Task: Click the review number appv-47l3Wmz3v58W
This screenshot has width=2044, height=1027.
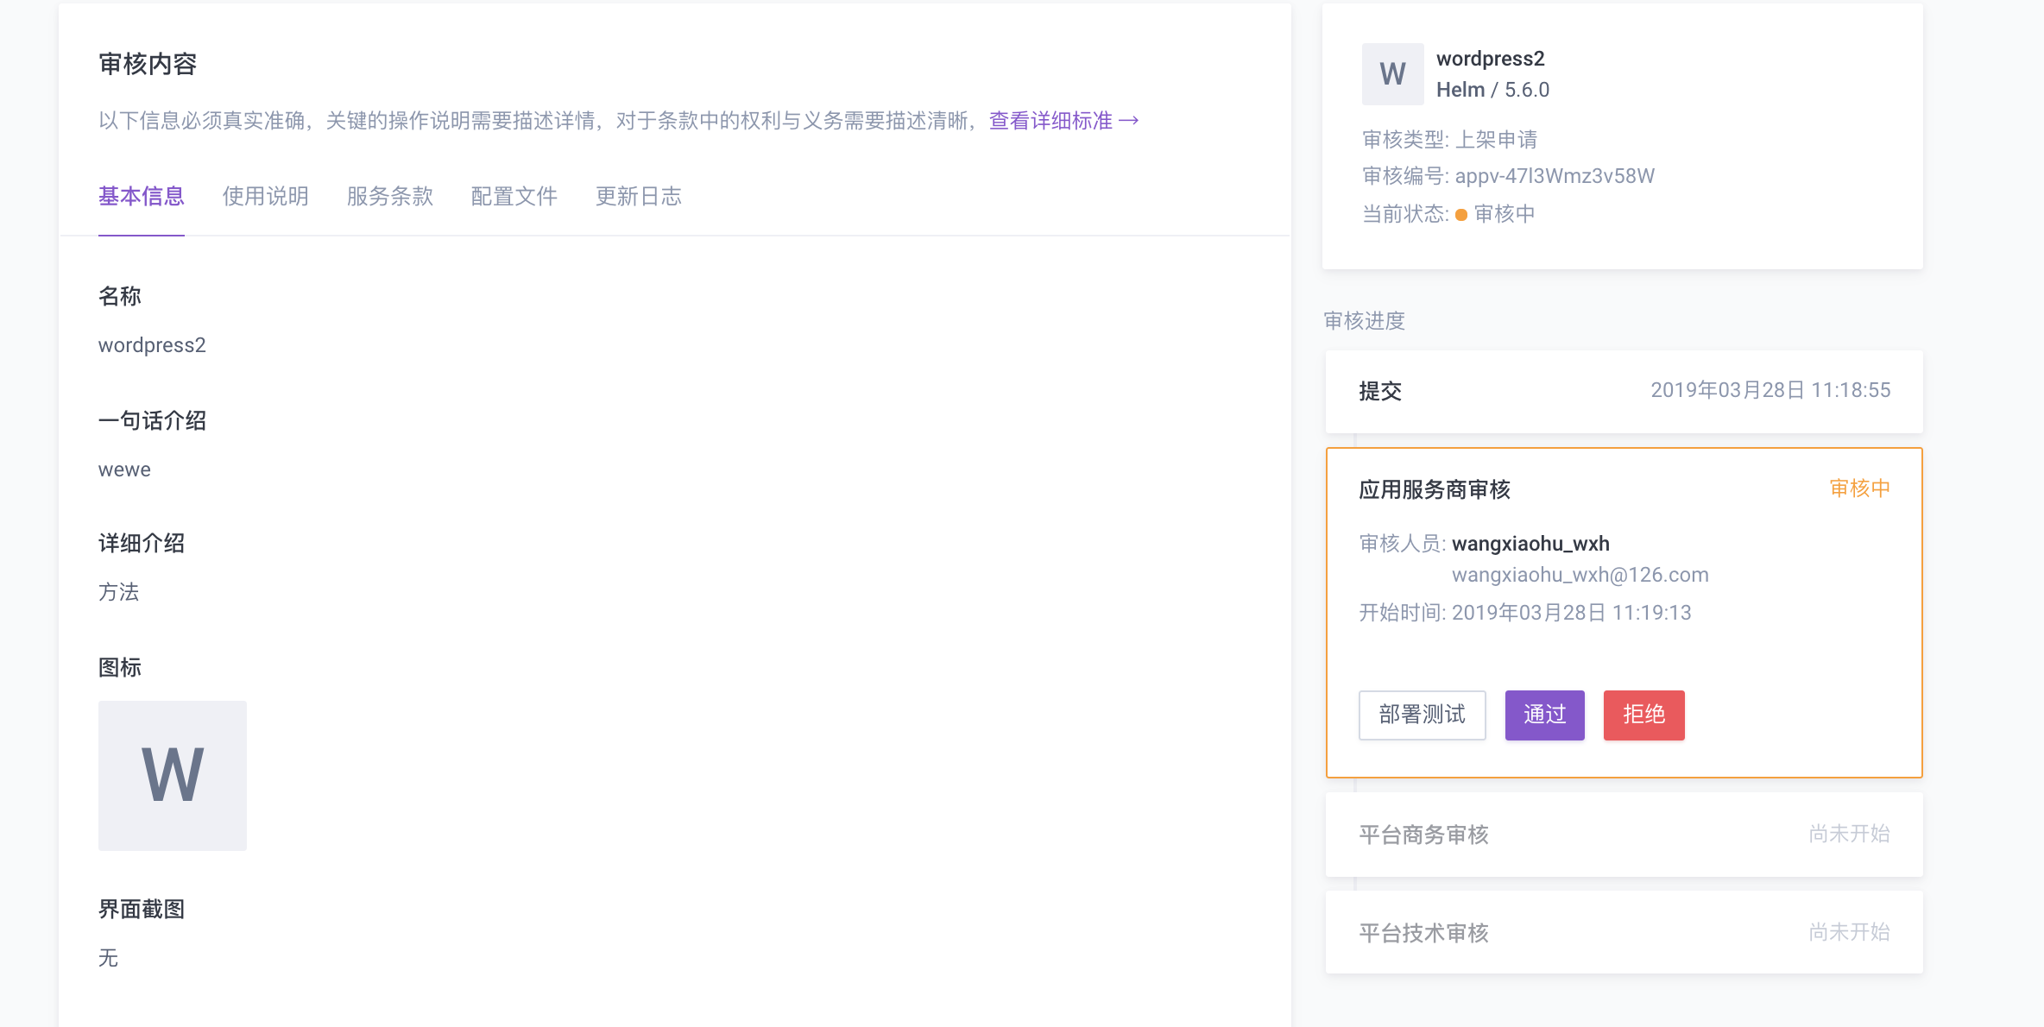Action: (x=1554, y=175)
